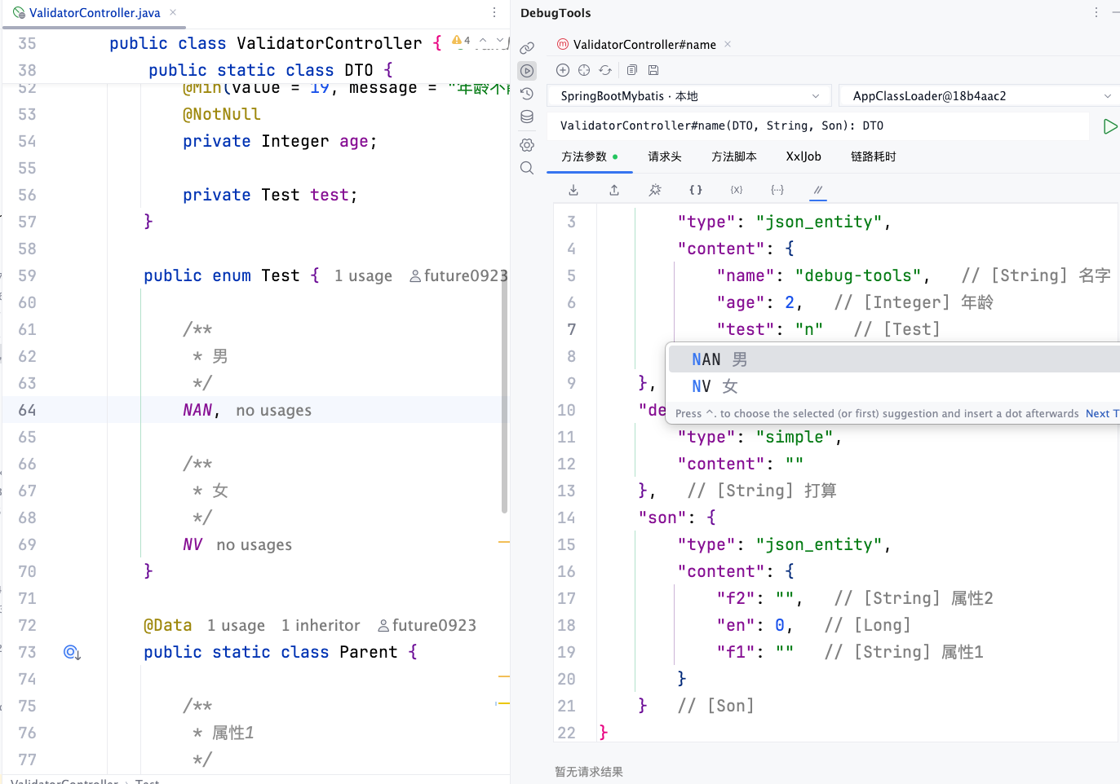This screenshot has width=1120, height=784.
Task: Open the history icon in DebugTools sidebar
Action: pos(527,94)
